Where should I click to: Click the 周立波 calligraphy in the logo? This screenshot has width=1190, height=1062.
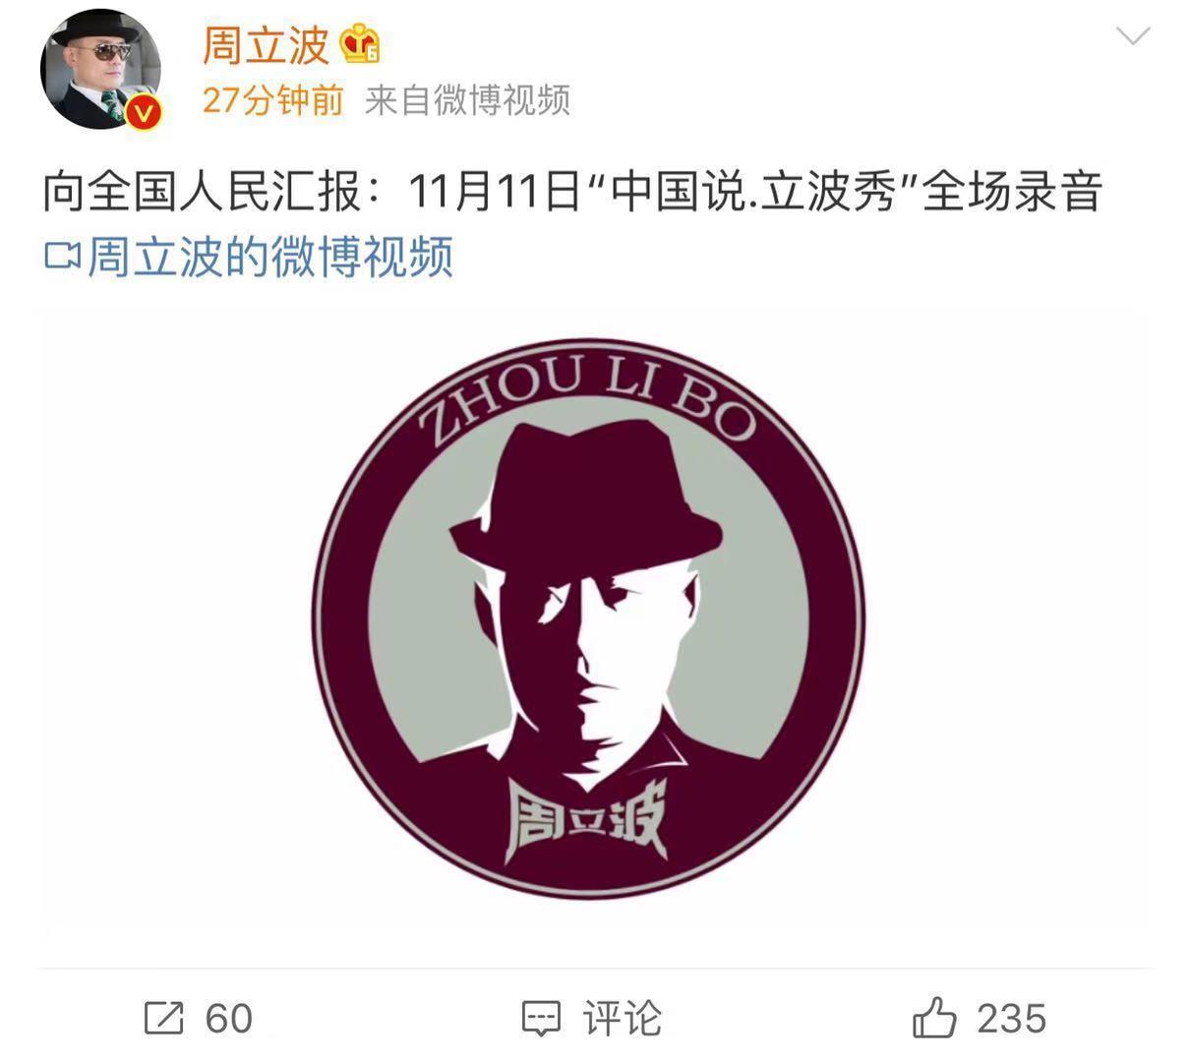pos(585,818)
